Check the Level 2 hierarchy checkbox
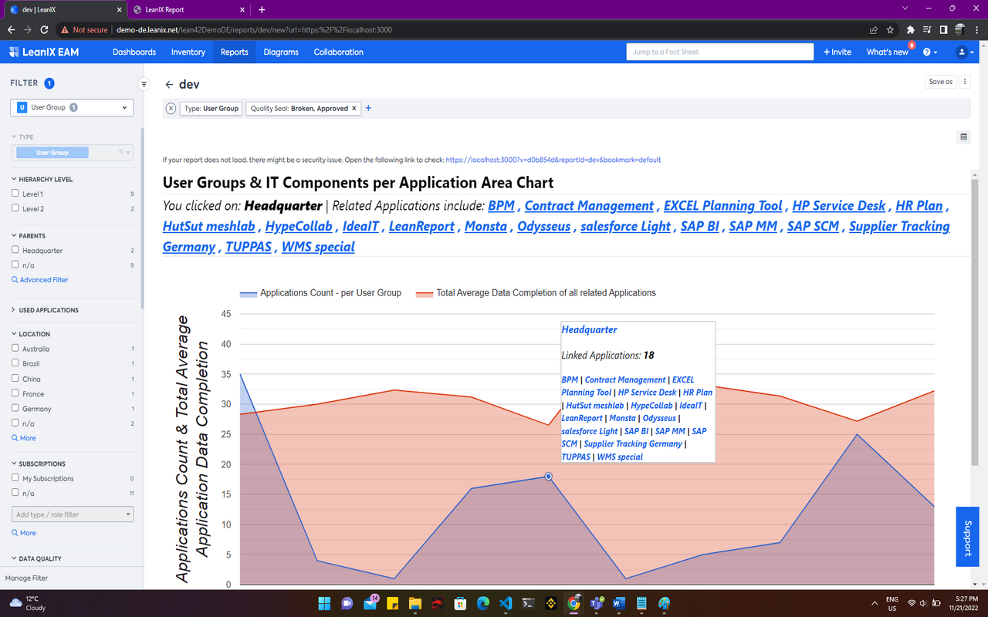 point(15,208)
